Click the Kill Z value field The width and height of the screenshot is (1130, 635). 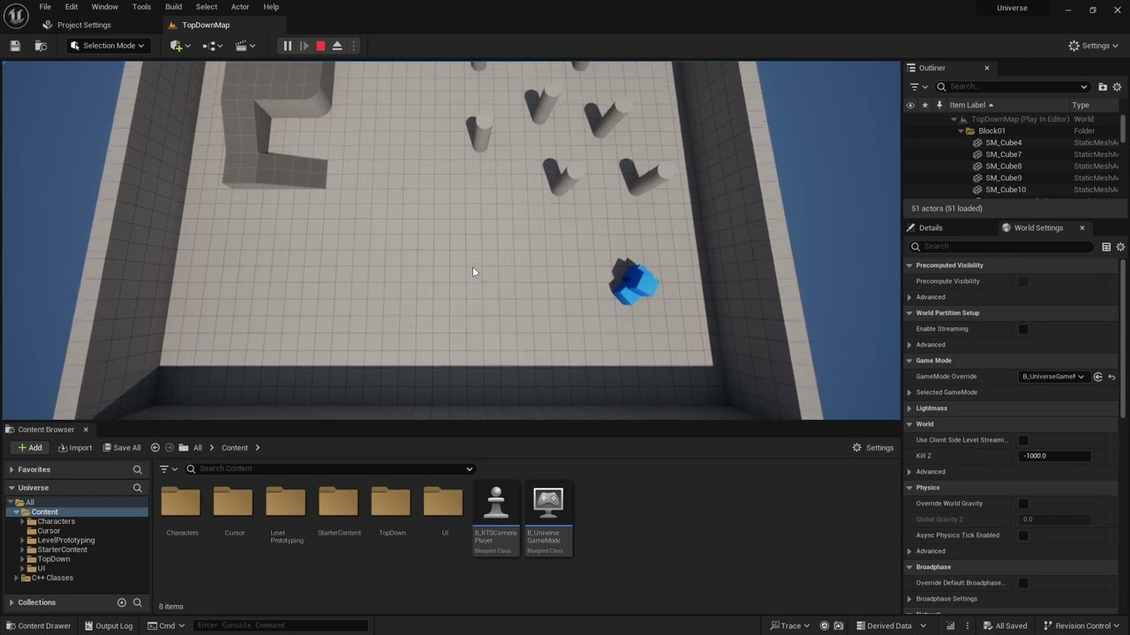1055,456
